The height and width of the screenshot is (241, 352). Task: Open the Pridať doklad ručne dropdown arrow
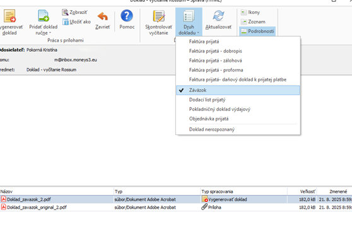50,33
